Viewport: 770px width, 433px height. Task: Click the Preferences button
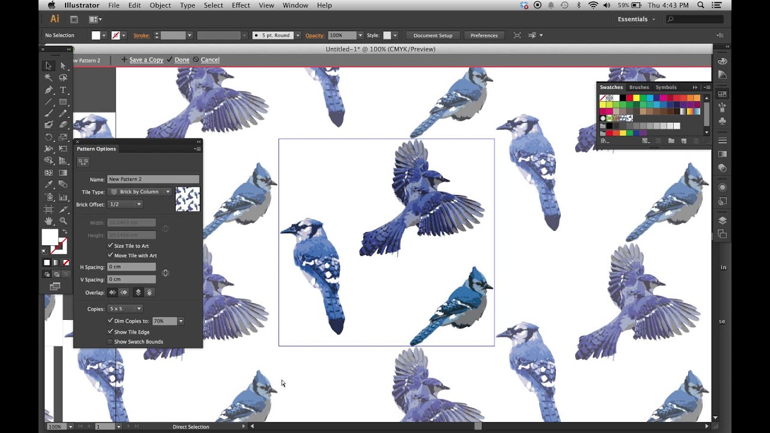point(484,35)
